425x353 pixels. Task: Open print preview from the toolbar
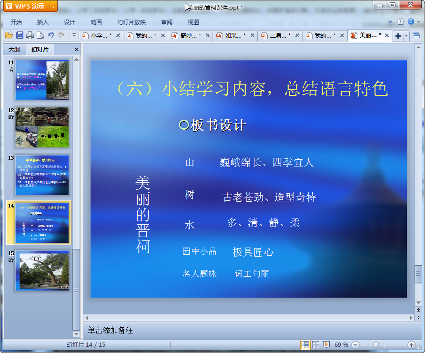[x=40, y=35]
